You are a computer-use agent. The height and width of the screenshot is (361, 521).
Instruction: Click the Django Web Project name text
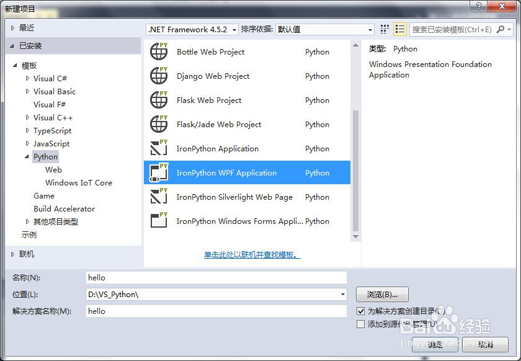click(x=213, y=76)
